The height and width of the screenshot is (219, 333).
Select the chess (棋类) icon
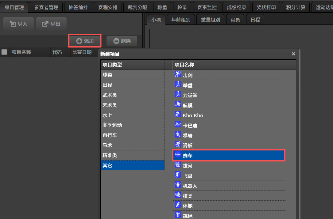(178, 195)
